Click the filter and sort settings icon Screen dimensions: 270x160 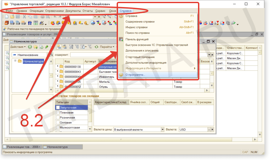click(x=71, y=47)
